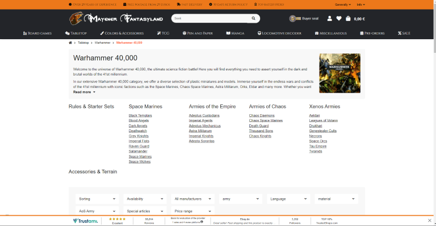The width and height of the screenshot is (436, 226).
Task: Expand the Generally dropdown in top bar
Action: pyautogui.click(x=343, y=5)
